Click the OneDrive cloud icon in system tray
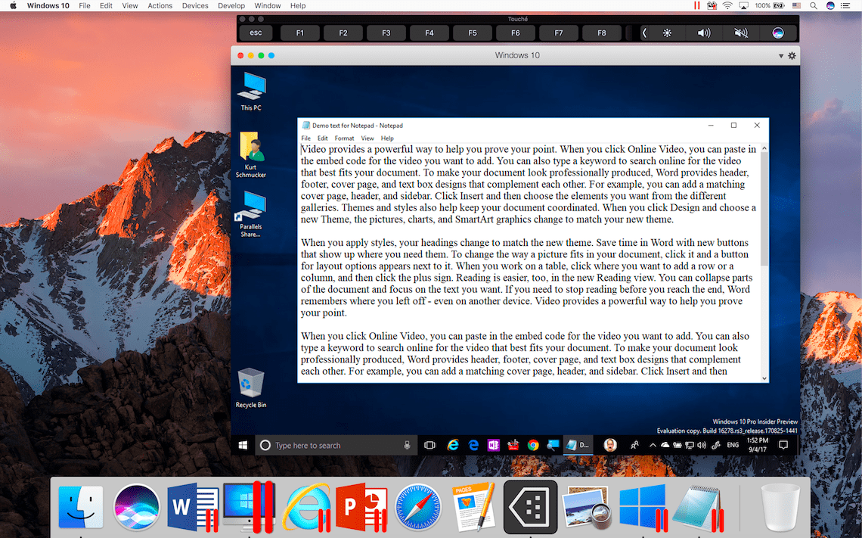 665,446
